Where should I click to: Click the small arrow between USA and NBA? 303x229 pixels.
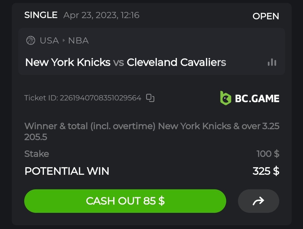(64, 40)
